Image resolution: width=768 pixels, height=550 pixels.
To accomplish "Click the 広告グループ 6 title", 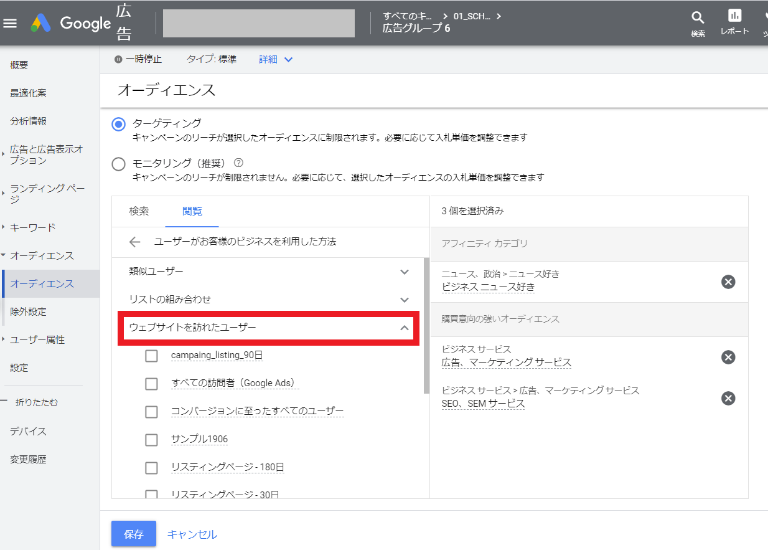I will tap(416, 29).
